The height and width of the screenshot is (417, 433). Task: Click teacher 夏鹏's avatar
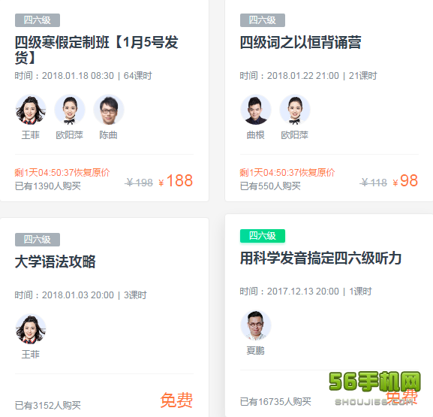coord(256,325)
